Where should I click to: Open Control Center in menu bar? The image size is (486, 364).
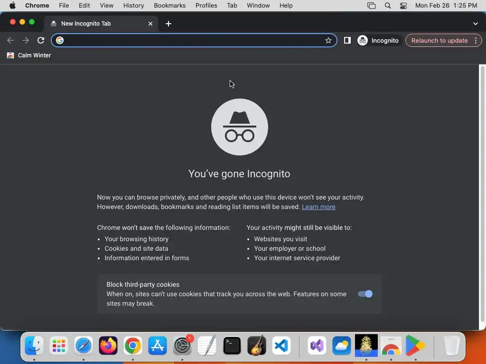coord(403,6)
